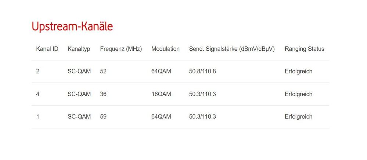Click Erfolgreich status in the 59 MHz row
The image size is (367, 160).
pos(298,117)
